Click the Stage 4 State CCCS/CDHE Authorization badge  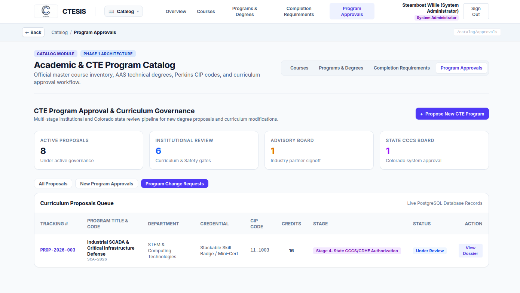[357, 251]
